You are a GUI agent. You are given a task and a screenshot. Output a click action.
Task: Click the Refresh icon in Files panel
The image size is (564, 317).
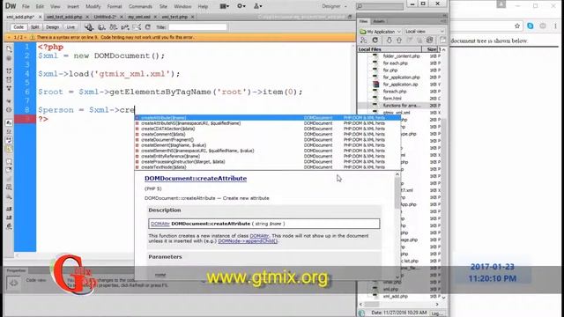(x=375, y=41)
